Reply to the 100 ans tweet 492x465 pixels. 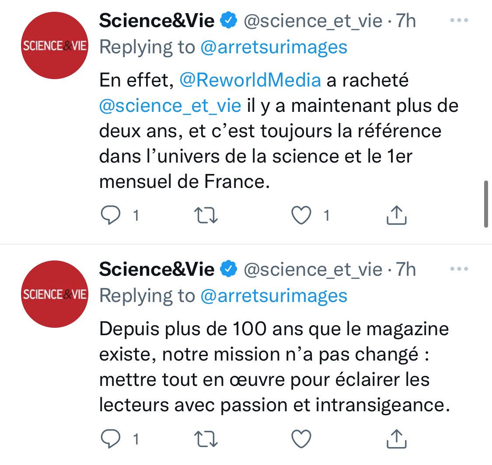(108, 439)
